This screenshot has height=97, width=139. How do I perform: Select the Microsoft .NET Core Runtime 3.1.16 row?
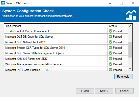coord(66,69)
